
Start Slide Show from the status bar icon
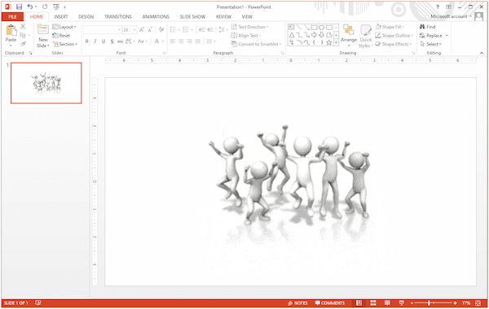click(401, 303)
